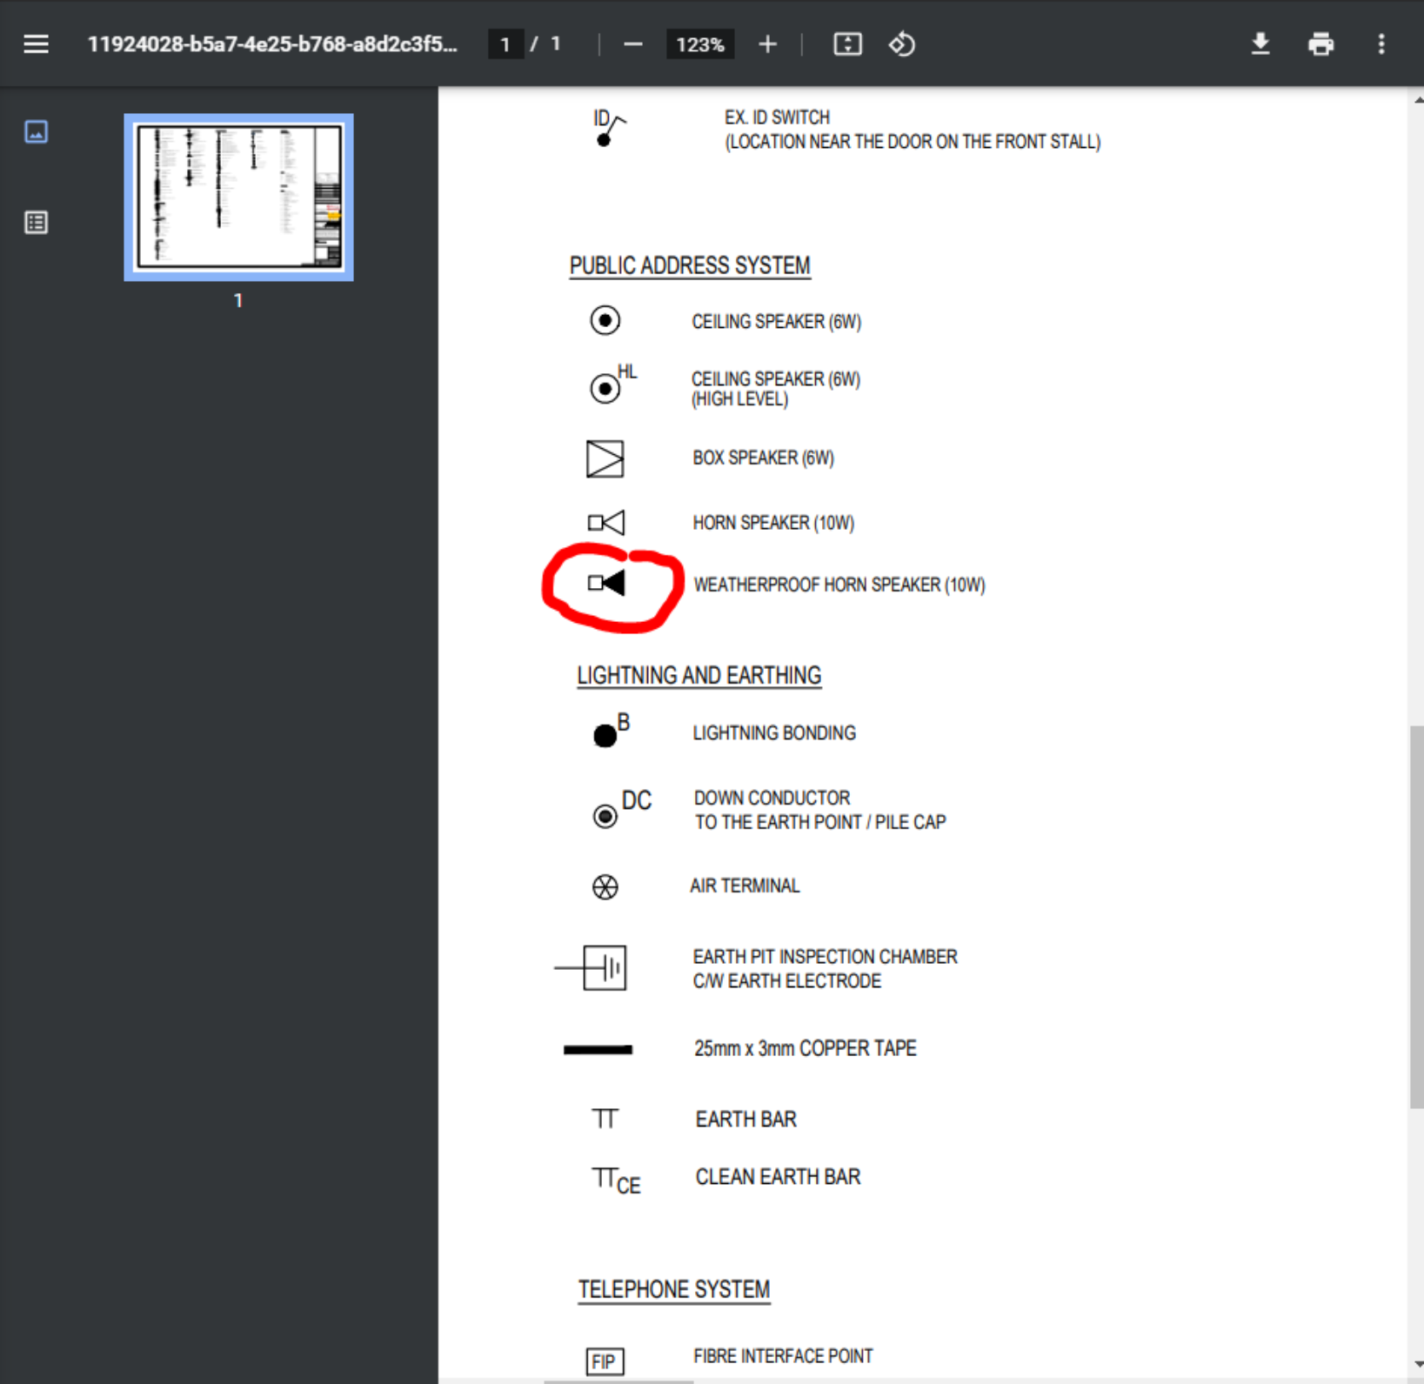Toggle the sidebar with the hamburger icon

(x=36, y=43)
